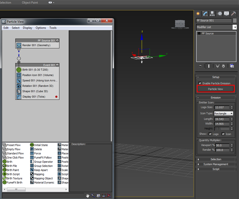Select Standard Flow in depot
This screenshot has width=239, height=199.
13,153
